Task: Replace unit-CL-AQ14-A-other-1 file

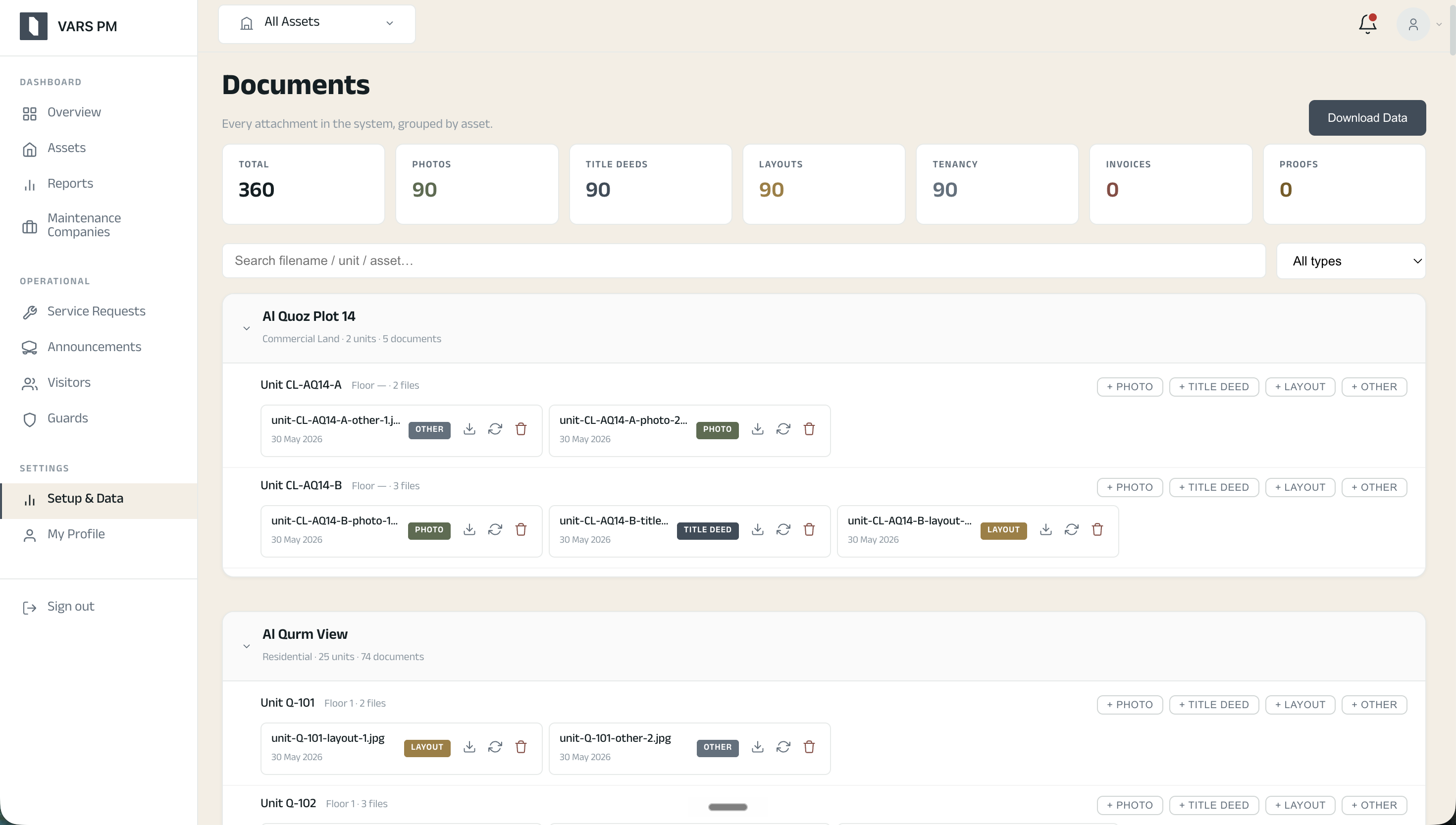Action: (x=495, y=429)
